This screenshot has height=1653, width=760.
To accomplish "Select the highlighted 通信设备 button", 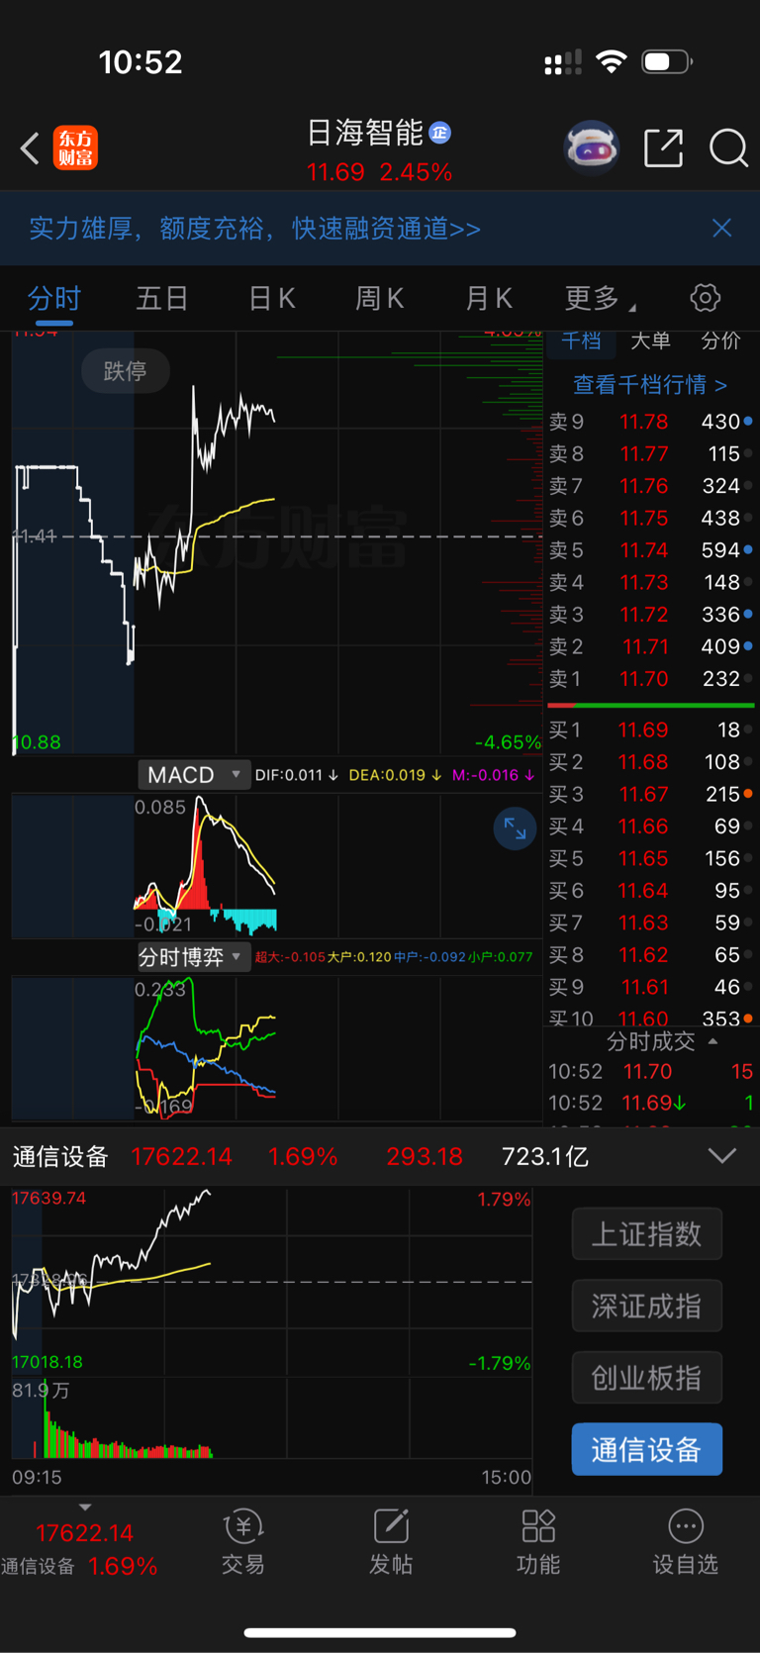I will pos(647,1449).
